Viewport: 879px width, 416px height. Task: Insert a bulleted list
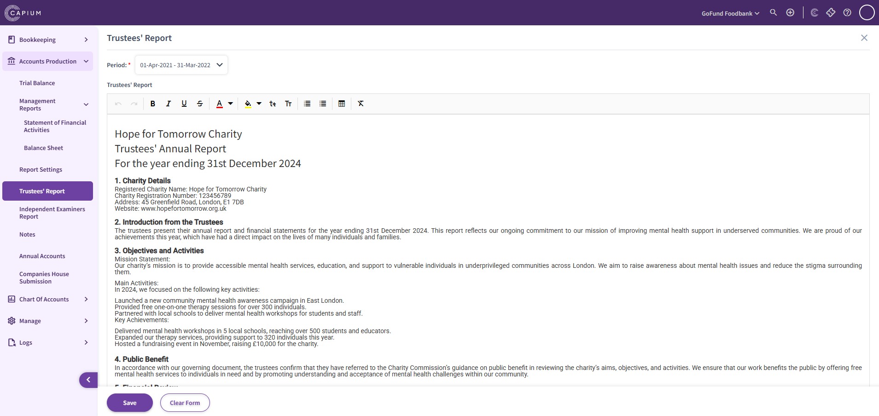tap(323, 104)
